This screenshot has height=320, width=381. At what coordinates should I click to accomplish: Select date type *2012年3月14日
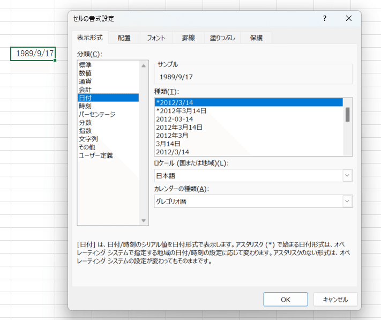click(249, 111)
